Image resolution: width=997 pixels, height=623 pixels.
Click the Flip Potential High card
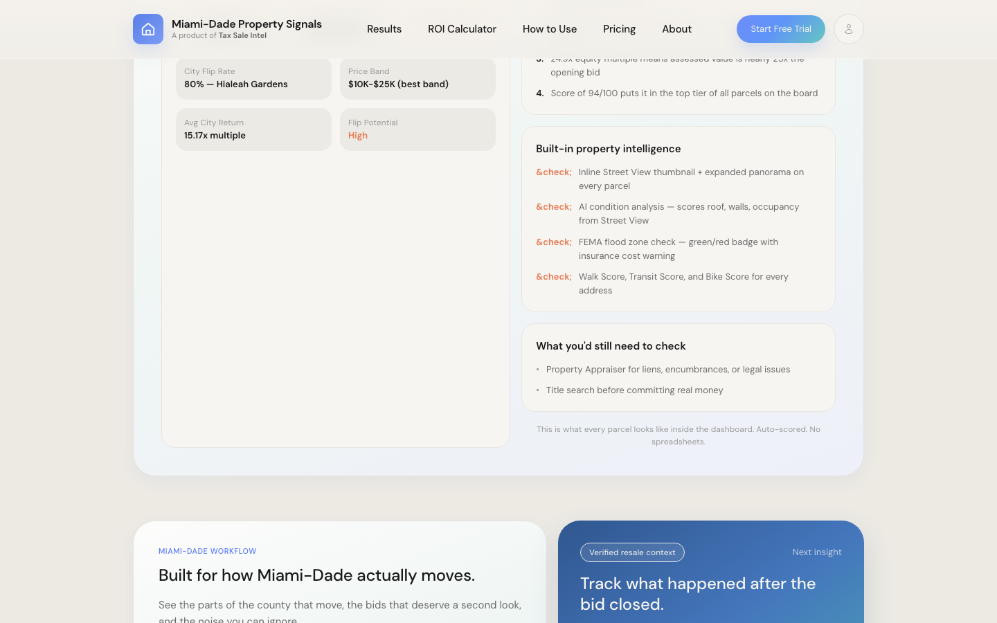pyautogui.click(x=417, y=129)
